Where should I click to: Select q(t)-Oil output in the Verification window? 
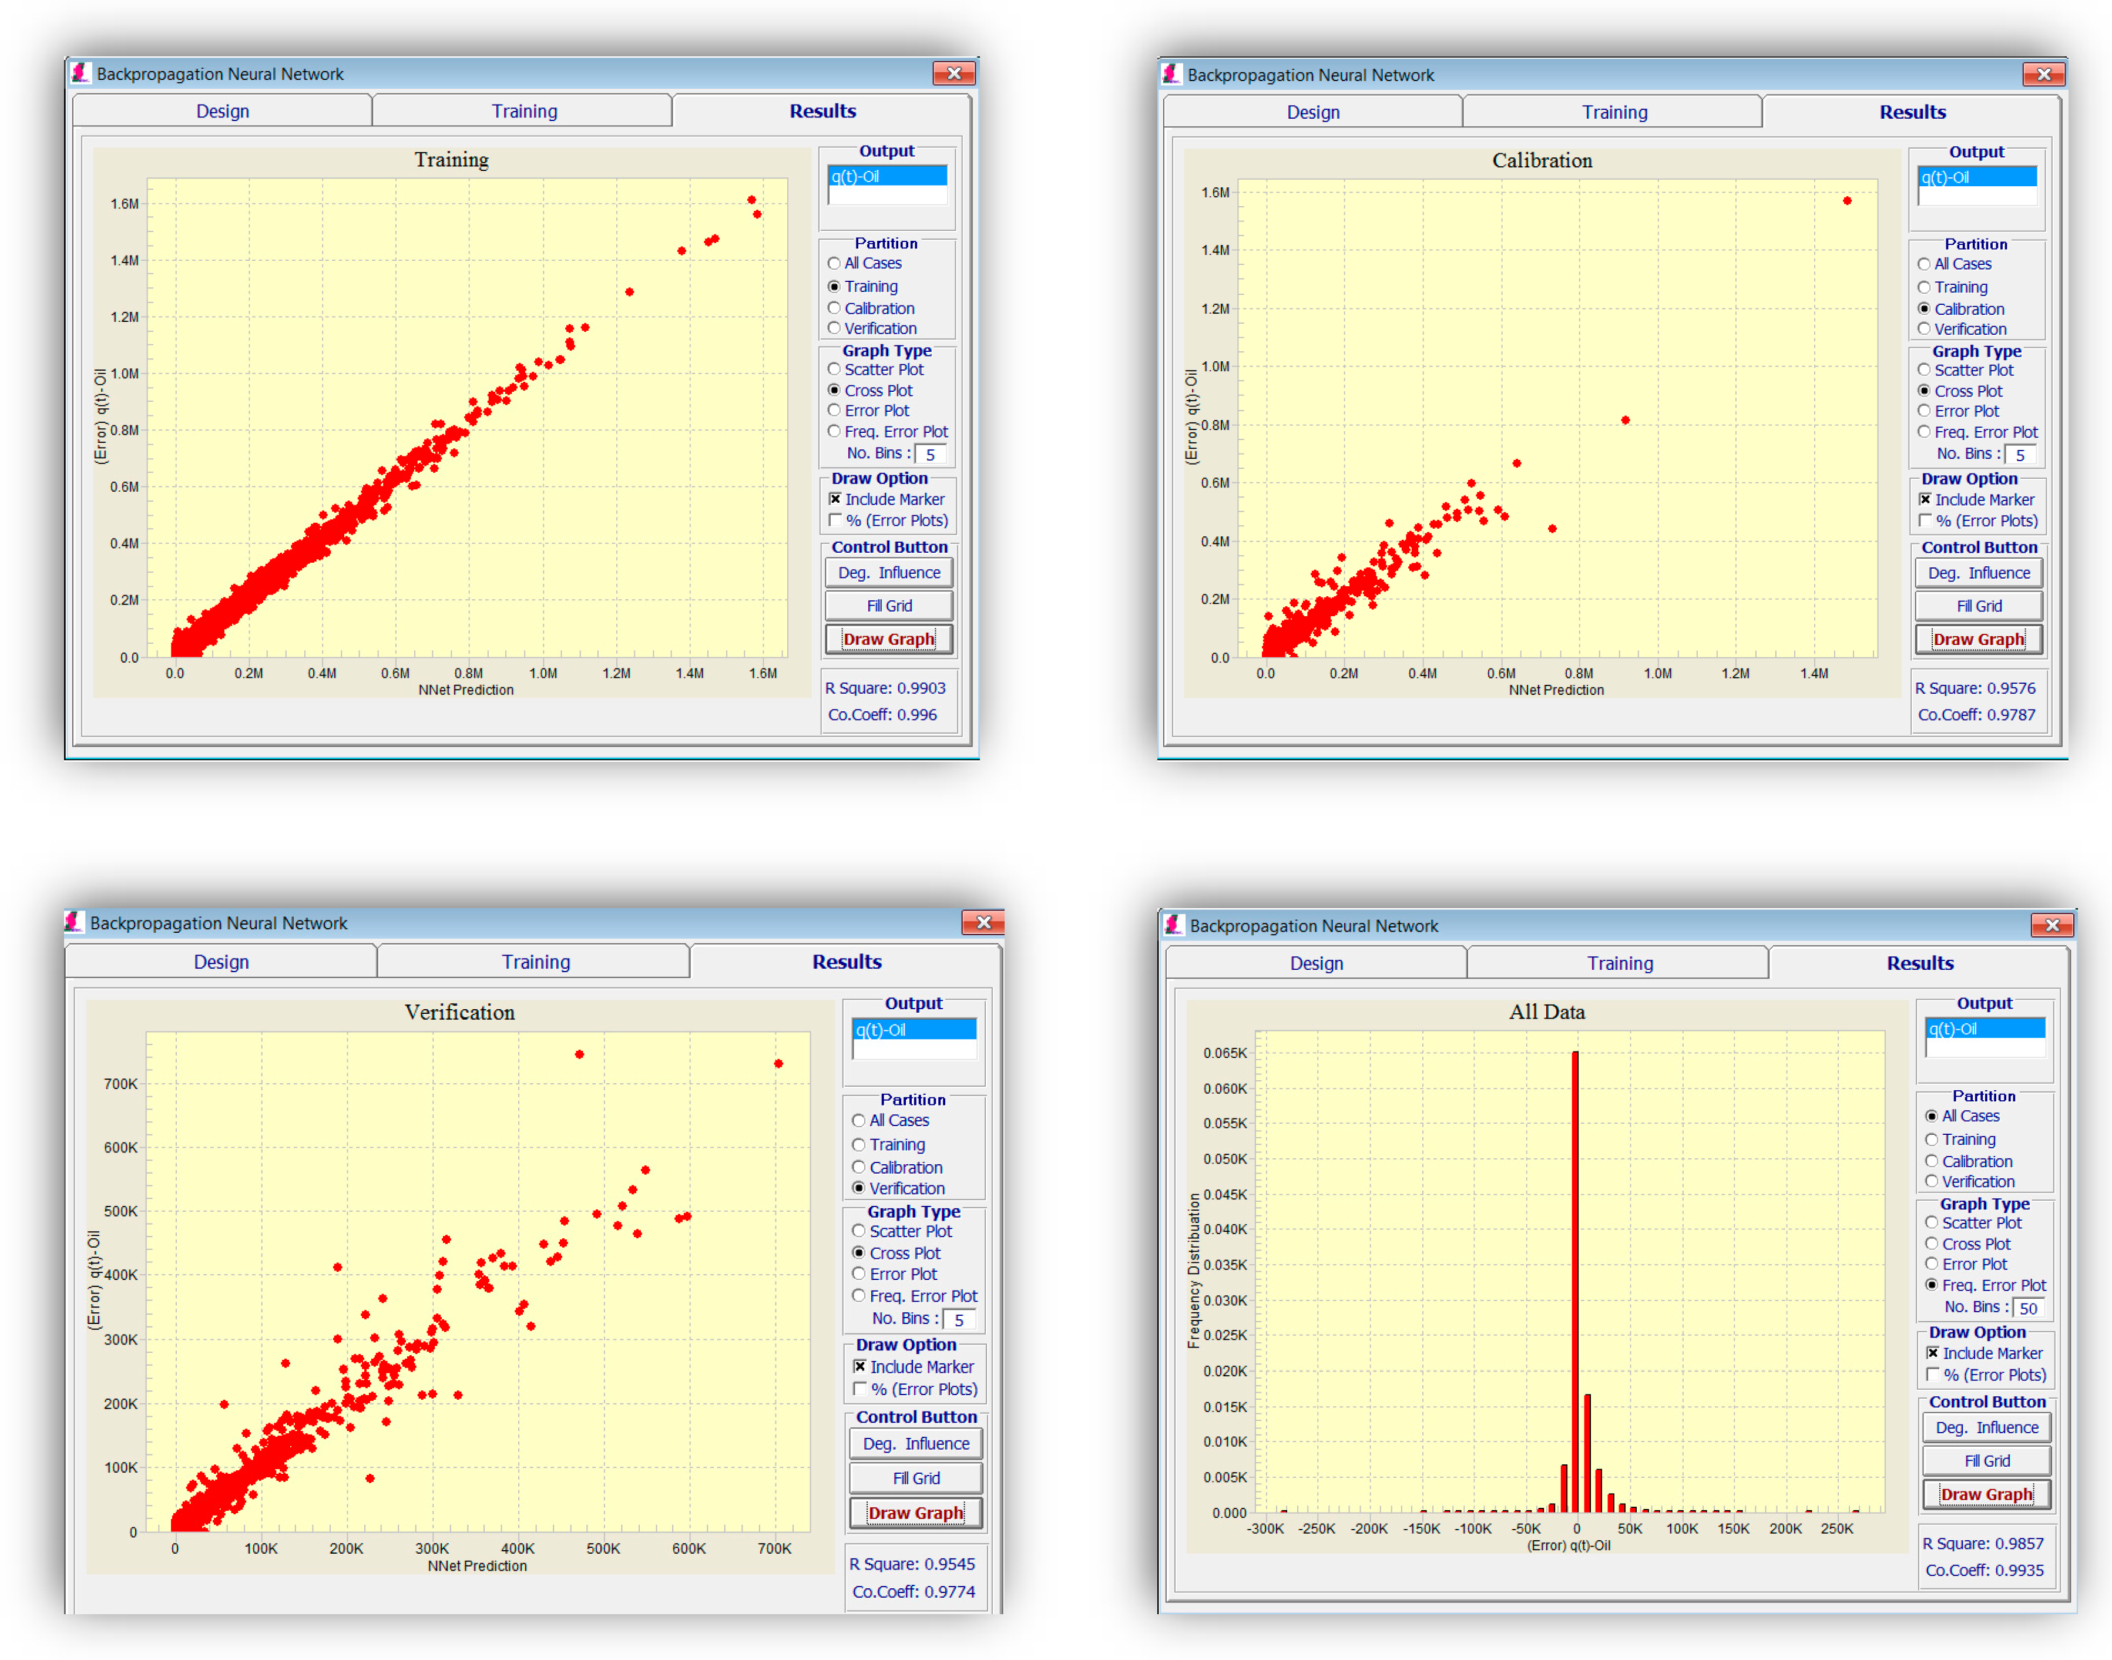(x=914, y=1030)
